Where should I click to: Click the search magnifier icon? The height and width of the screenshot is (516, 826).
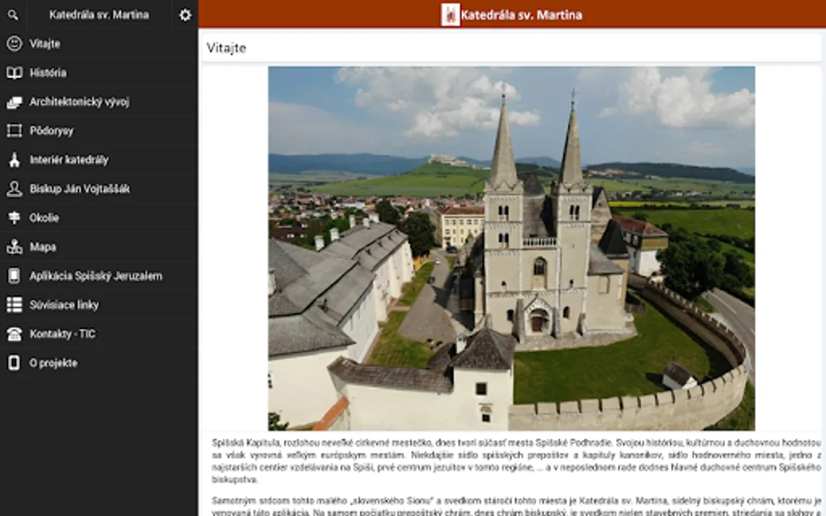click(13, 15)
